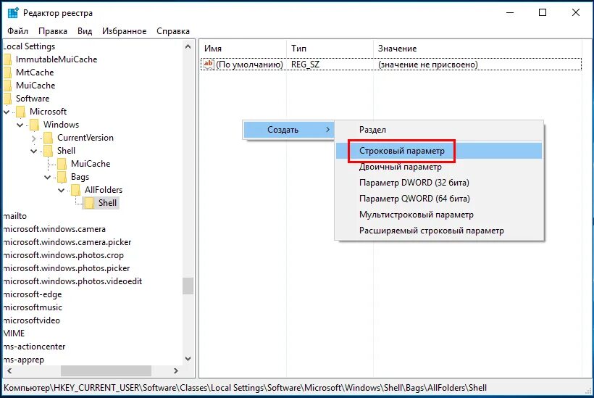594x398 pixels.
Task: Select the Local Settings key
Action: (x=29, y=46)
